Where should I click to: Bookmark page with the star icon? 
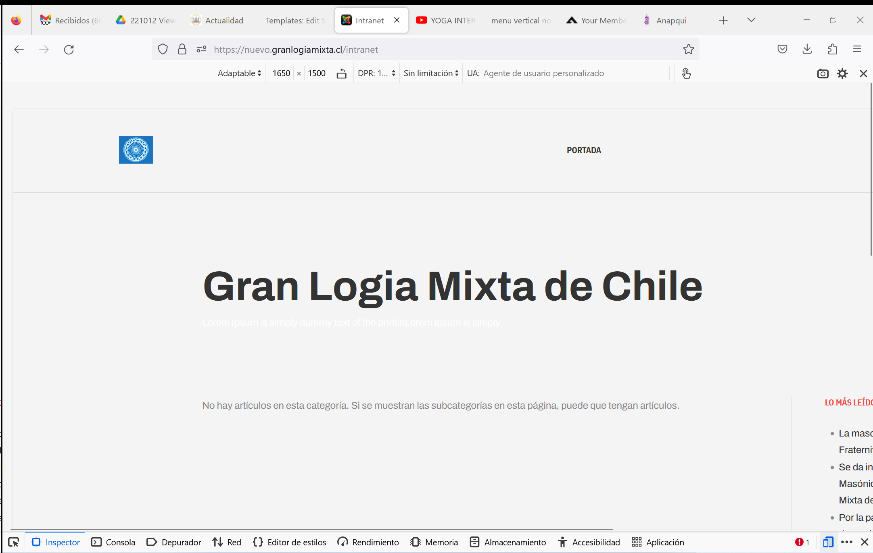click(x=688, y=49)
